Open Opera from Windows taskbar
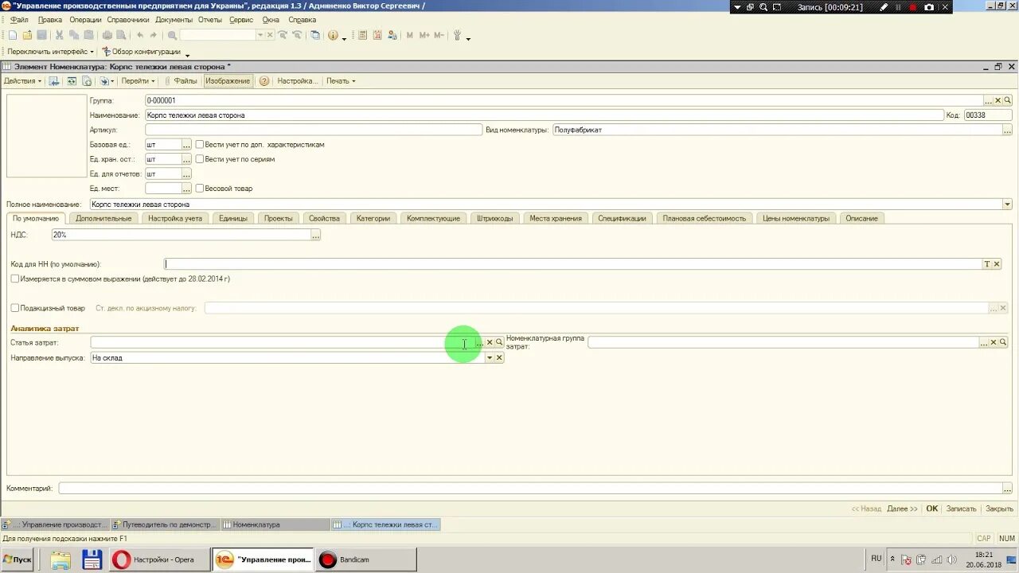 pos(158,559)
